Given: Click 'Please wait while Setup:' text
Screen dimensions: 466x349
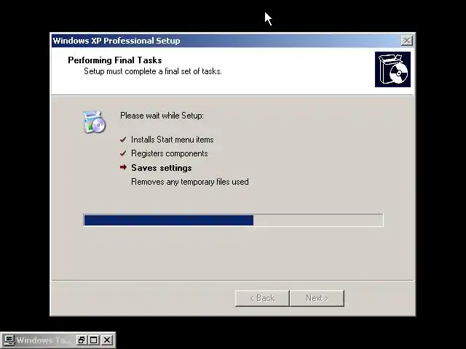Looking at the screenshot, I should (x=162, y=116).
